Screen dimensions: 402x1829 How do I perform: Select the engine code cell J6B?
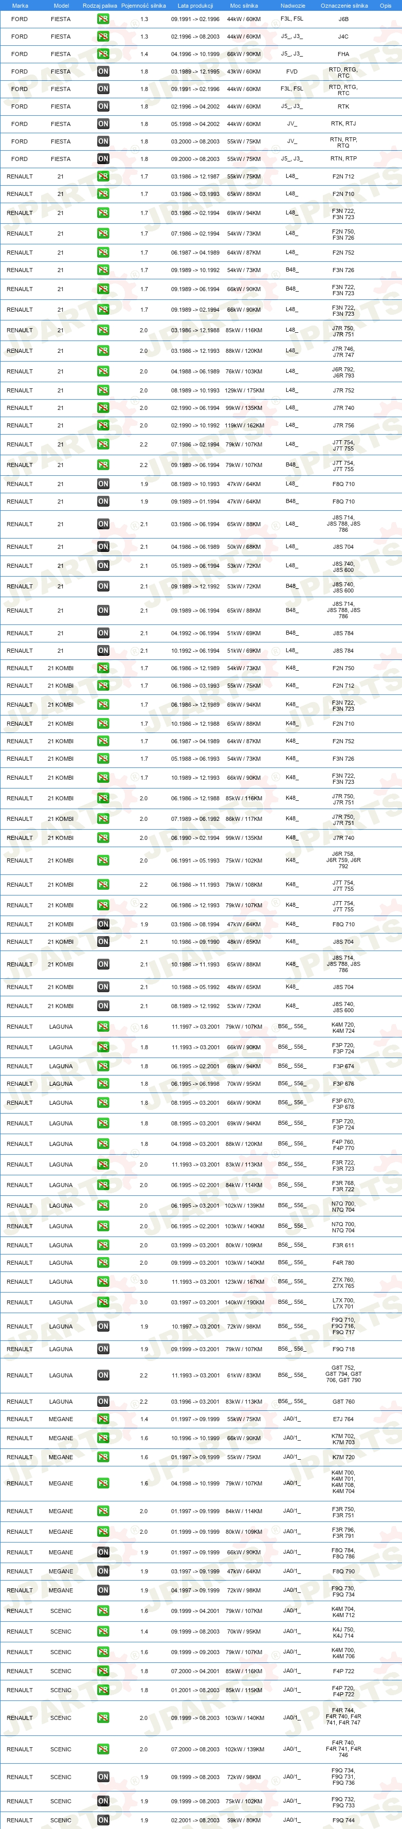[x=343, y=19]
